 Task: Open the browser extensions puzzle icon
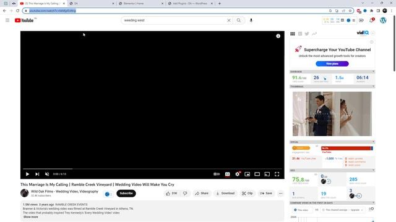(x=371, y=10)
